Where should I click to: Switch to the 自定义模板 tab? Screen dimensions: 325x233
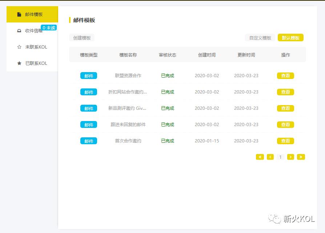pyautogui.click(x=259, y=37)
